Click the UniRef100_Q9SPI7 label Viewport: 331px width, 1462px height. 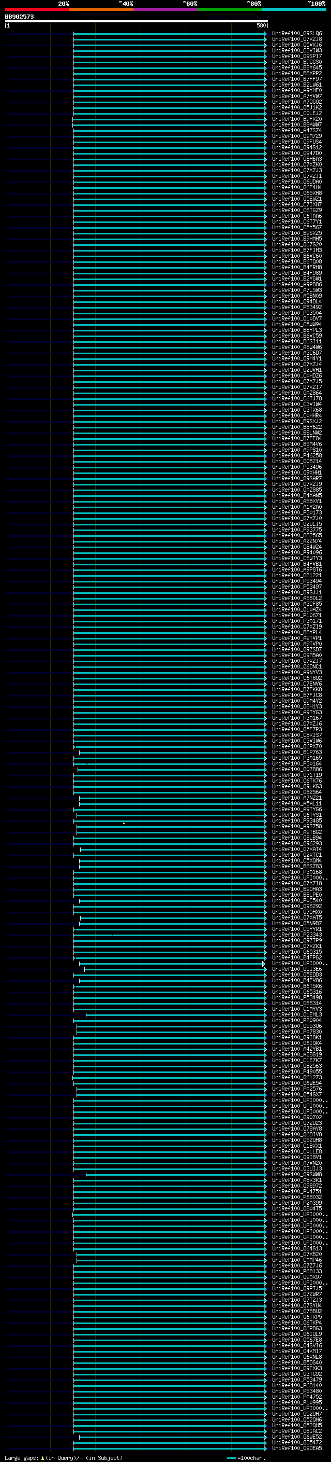click(x=297, y=56)
